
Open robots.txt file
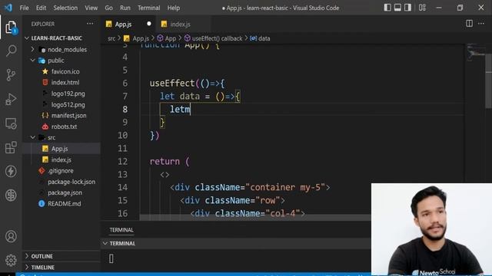click(64, 127)
